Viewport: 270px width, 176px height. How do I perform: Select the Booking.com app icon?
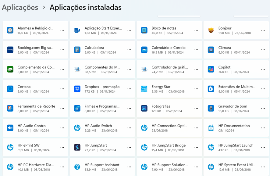[10, 50]
